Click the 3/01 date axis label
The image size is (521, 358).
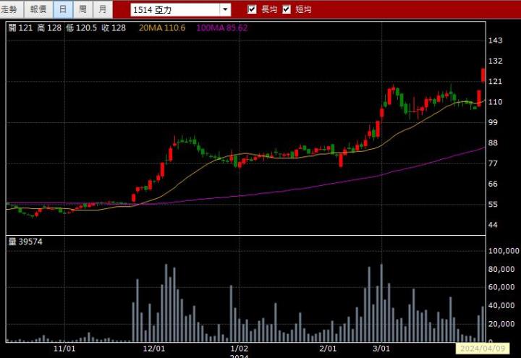coord(381,348)
